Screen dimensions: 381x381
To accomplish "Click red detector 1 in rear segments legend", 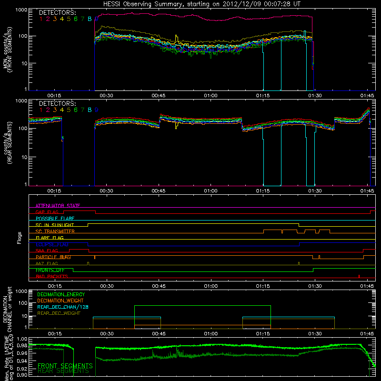I will [41, 110].
